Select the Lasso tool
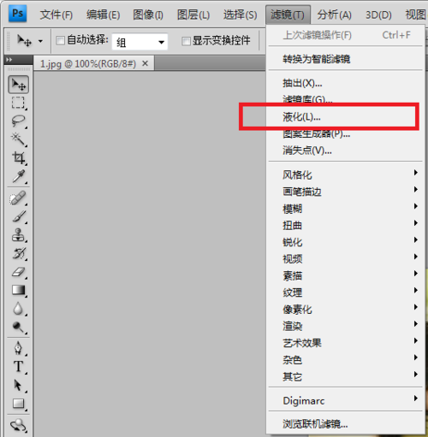 (x=18, y=121)
